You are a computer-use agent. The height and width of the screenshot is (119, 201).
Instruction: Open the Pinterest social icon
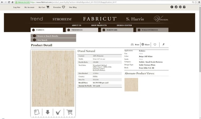pos(180,7)
